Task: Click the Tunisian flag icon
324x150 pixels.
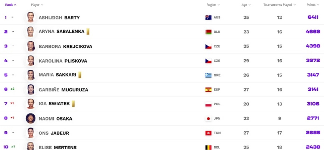Action: click(x=208, y=133)
